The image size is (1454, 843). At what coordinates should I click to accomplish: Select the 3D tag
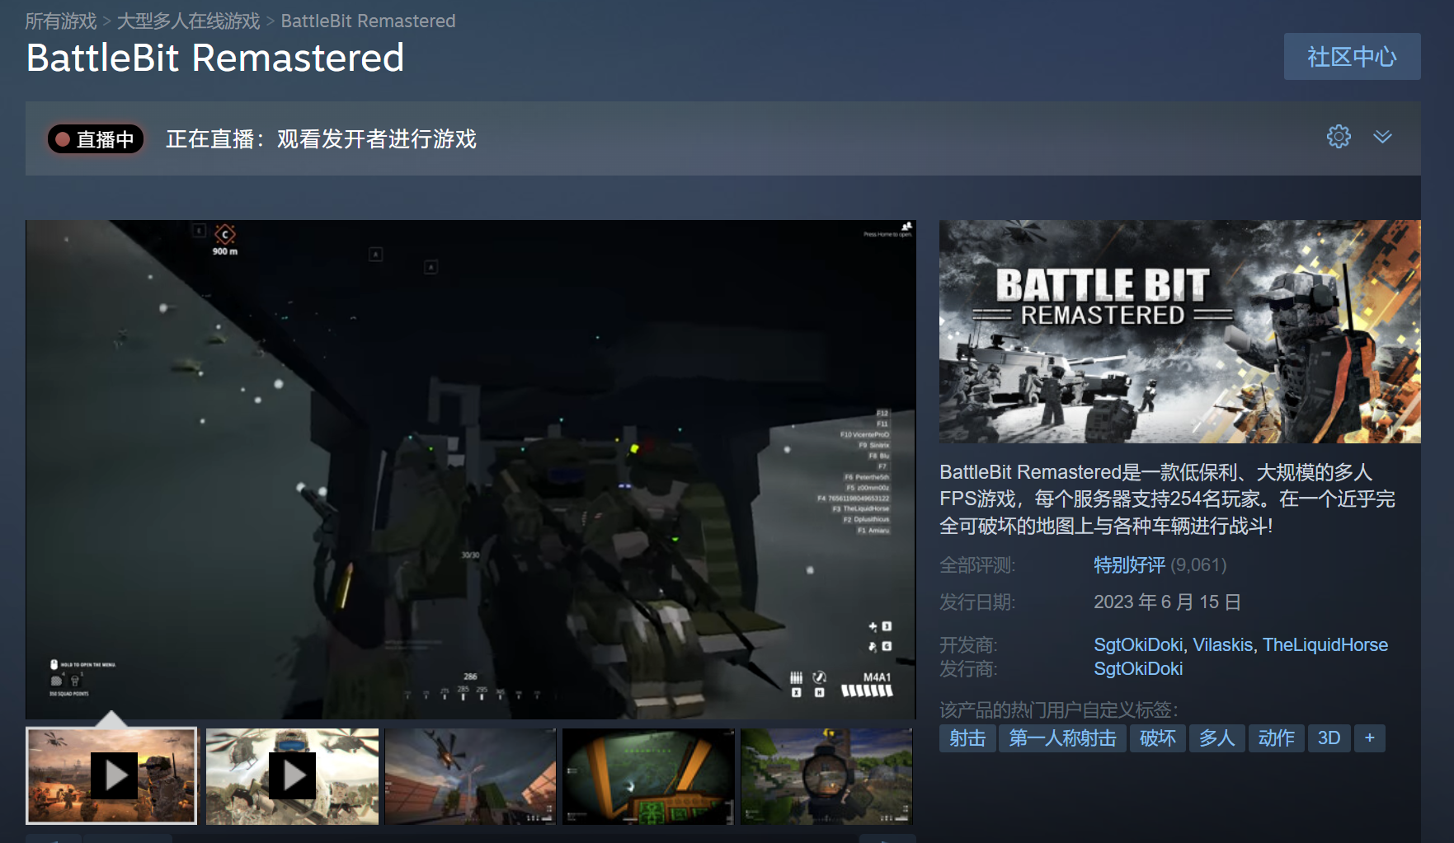pyautogui.click(x=1329, y=738)
